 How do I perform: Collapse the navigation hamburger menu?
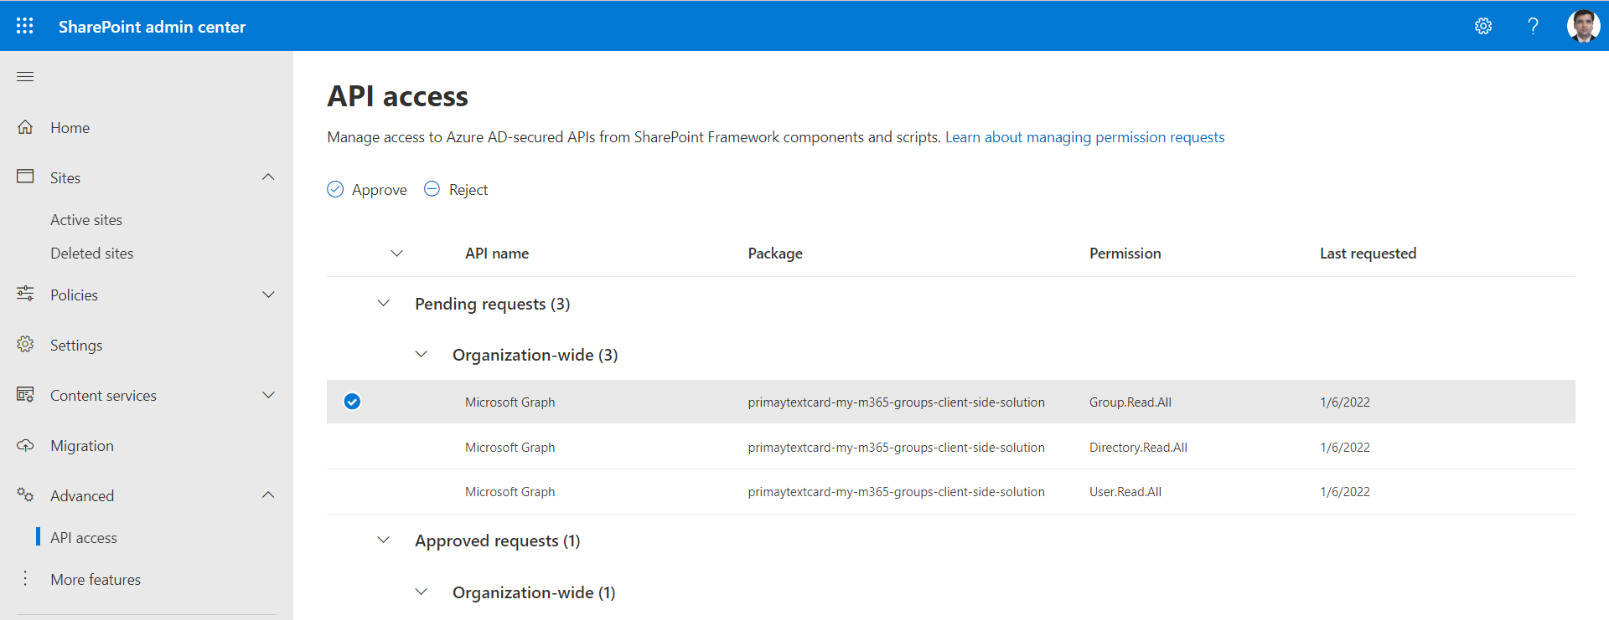(25, 77)
